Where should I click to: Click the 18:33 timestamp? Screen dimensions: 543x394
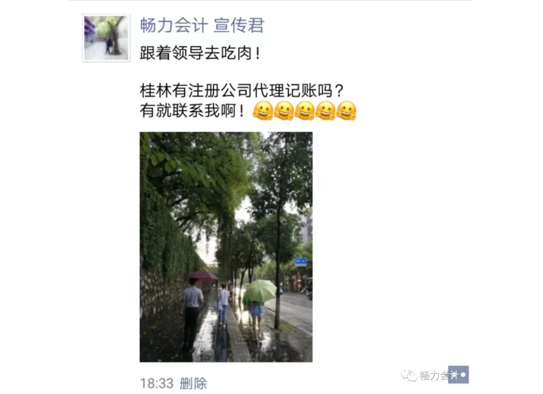[x=157, y=384]
